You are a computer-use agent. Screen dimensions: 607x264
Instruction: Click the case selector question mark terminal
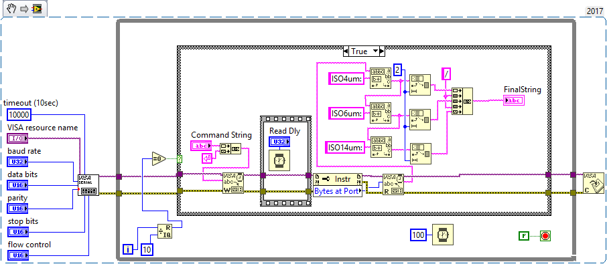[x=180, y=158]
